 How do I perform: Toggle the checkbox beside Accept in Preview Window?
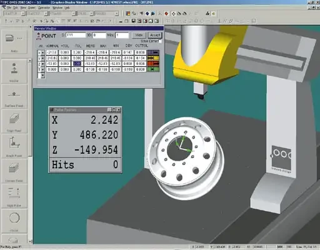160,41
